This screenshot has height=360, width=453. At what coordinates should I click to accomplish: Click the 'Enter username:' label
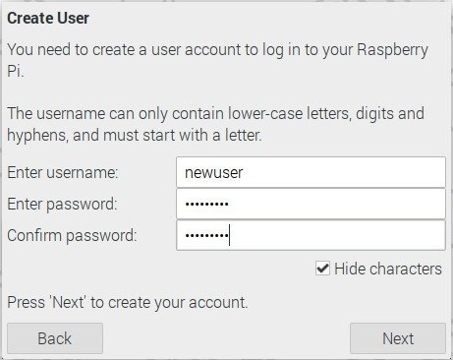(x=63, y=172)
